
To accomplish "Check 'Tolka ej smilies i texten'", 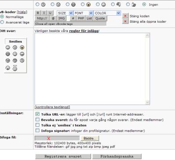I will (x=38, y=125).
